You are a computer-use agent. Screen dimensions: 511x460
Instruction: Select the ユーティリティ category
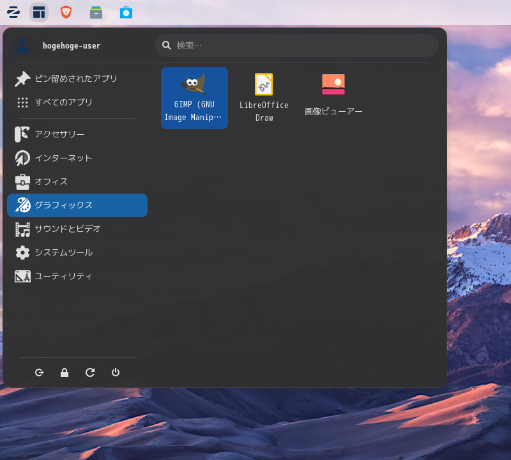(77, 277)
